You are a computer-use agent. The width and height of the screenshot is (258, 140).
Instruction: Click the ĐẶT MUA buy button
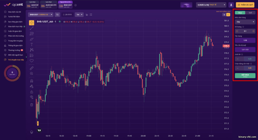tap(245, 76)
